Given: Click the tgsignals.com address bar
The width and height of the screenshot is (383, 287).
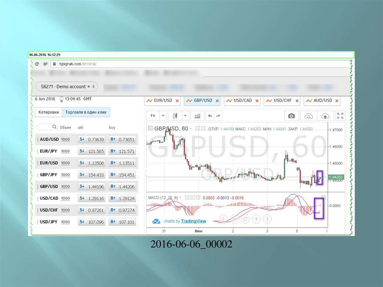Looking at the screenshot, I should 201,64.
